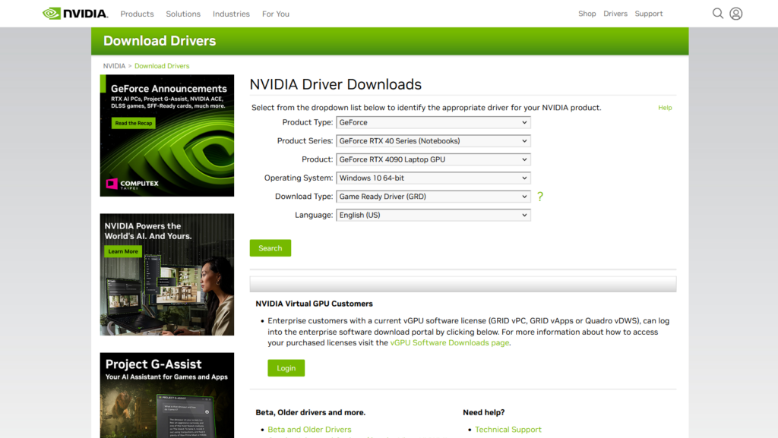Open the Solutions menu
The width and height of the screenshot is (778, 438).
[183, 13]
